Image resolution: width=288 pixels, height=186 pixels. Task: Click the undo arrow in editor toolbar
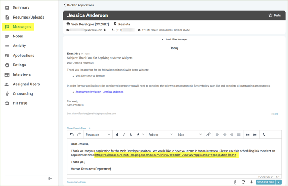click(x=72, y=135)
